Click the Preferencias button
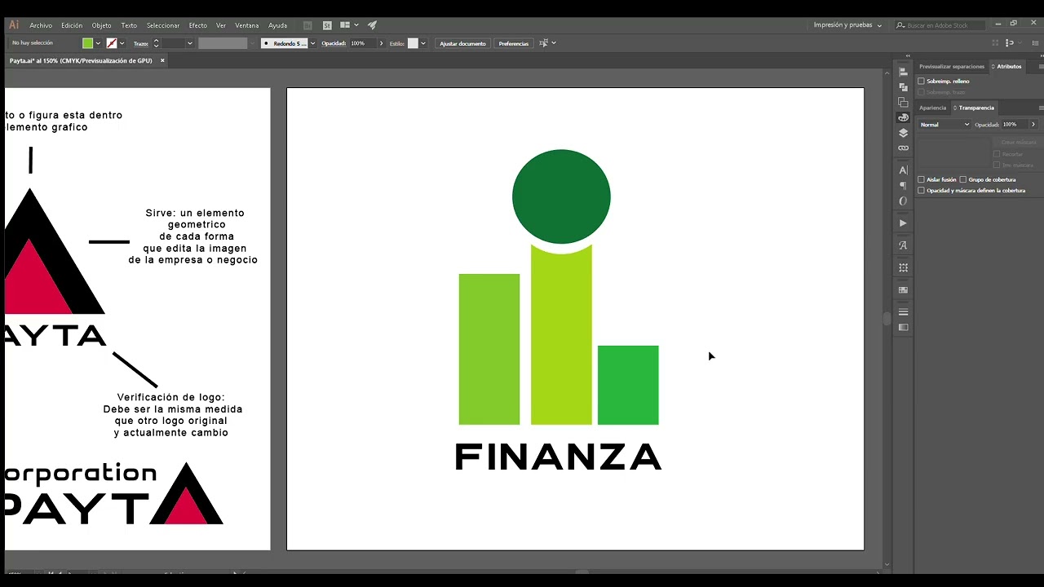The width and height of the screenshot is (1044, 587). [x=514, y=43]
